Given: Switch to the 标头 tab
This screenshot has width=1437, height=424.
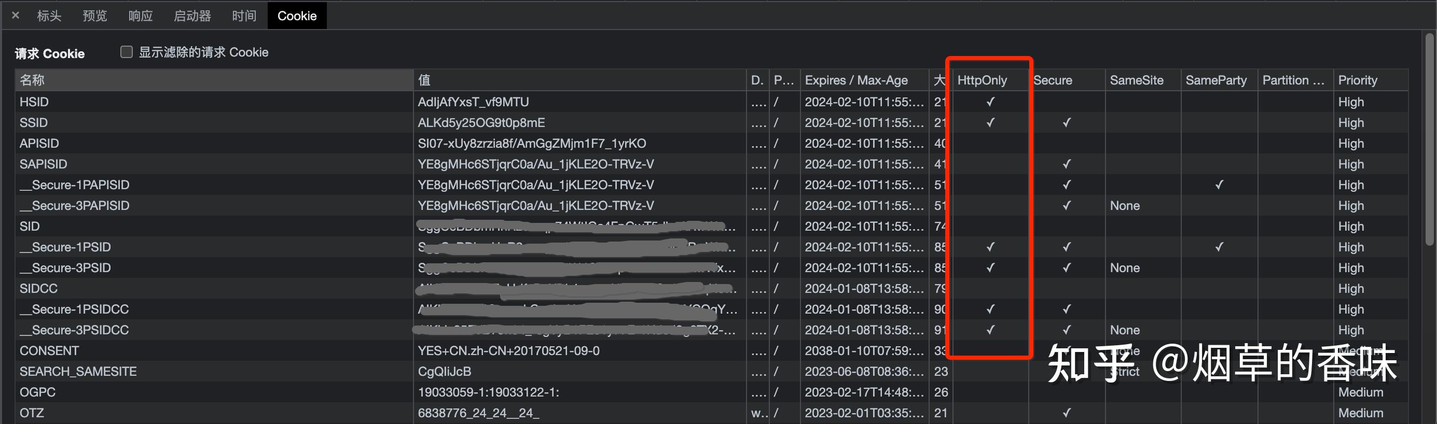Looking at the screenshot, I should [49, 16].
